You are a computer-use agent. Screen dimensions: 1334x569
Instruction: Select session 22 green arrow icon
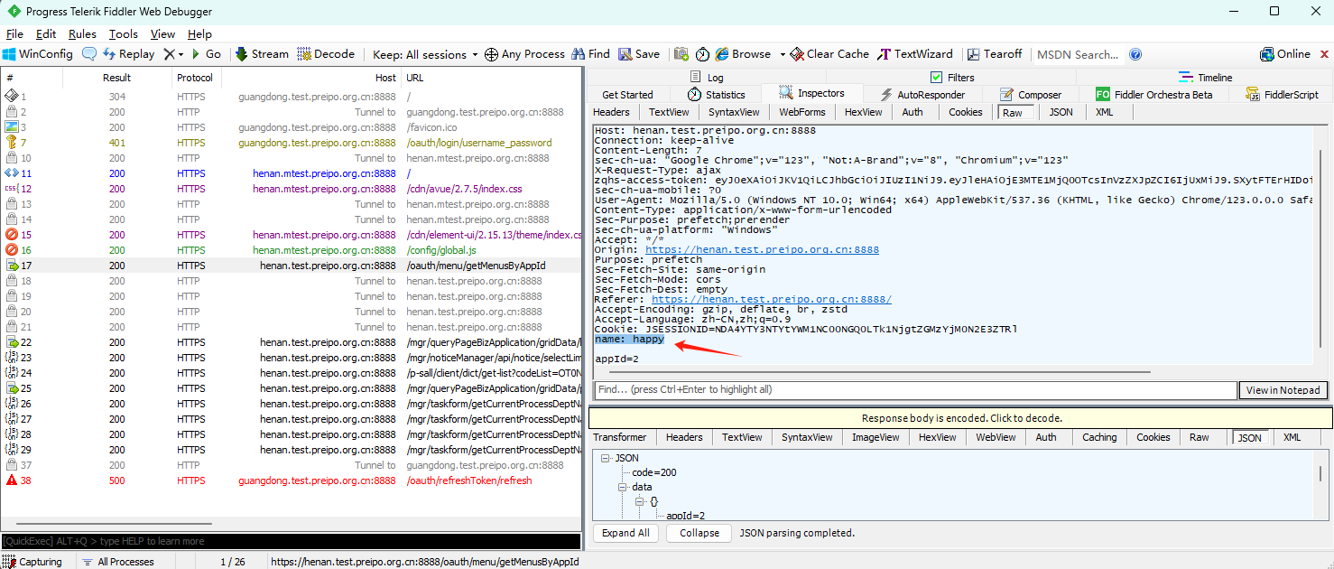click(12, 342)
